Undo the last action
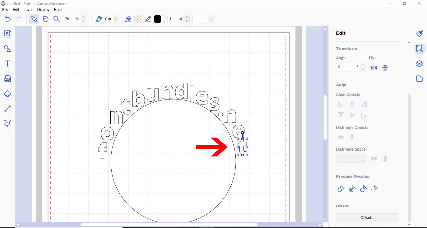This screenshot has width=427, height=228. (x=8, y=19)
